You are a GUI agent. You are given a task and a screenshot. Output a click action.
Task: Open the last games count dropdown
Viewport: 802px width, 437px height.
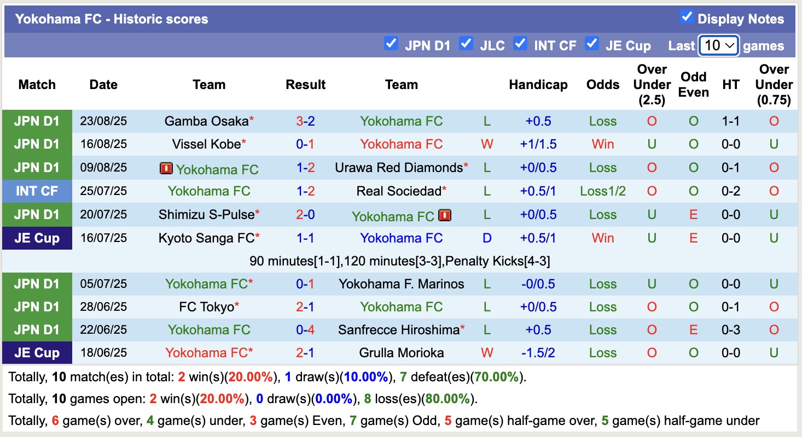(718, 45)
